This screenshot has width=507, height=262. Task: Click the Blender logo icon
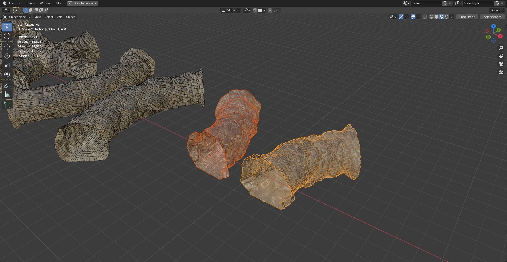(x=4, y=3)
